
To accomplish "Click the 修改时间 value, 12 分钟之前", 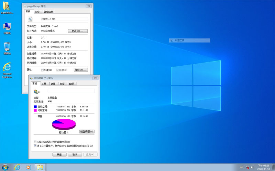I will [x=58, y=58].
